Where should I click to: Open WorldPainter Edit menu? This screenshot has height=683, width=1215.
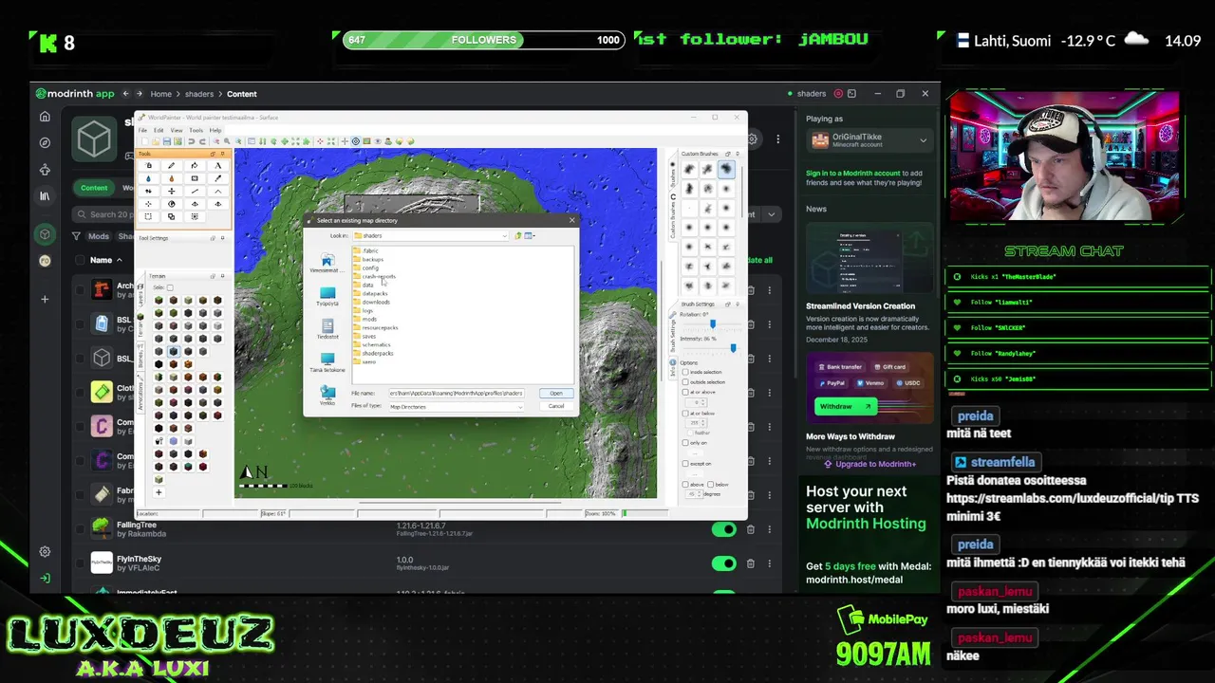(159, 130)
